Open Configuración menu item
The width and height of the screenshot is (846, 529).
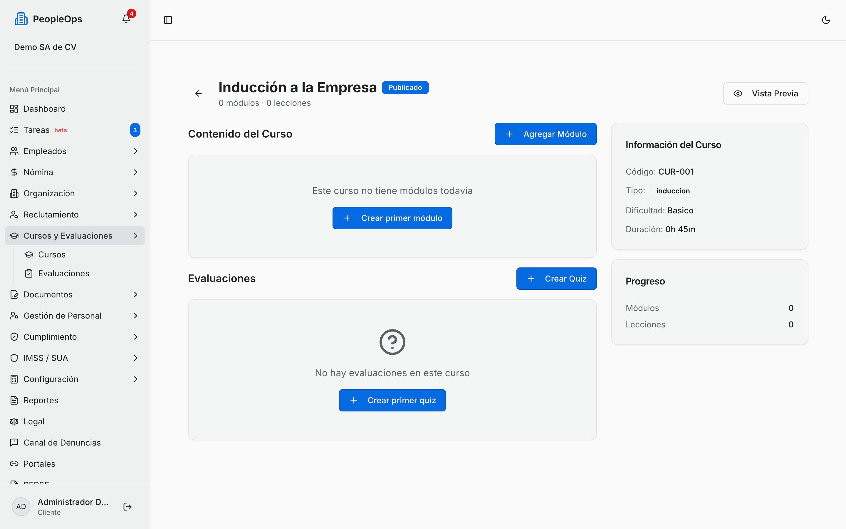75,379
